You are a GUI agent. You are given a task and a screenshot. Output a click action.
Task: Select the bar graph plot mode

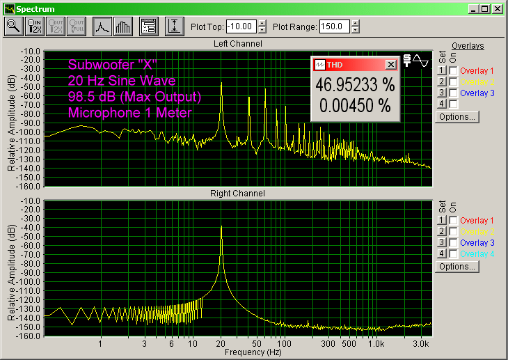122,26
